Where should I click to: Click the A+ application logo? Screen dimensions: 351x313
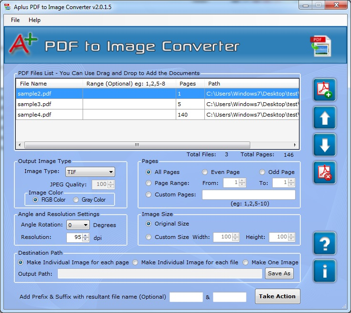tap(23, 44)
